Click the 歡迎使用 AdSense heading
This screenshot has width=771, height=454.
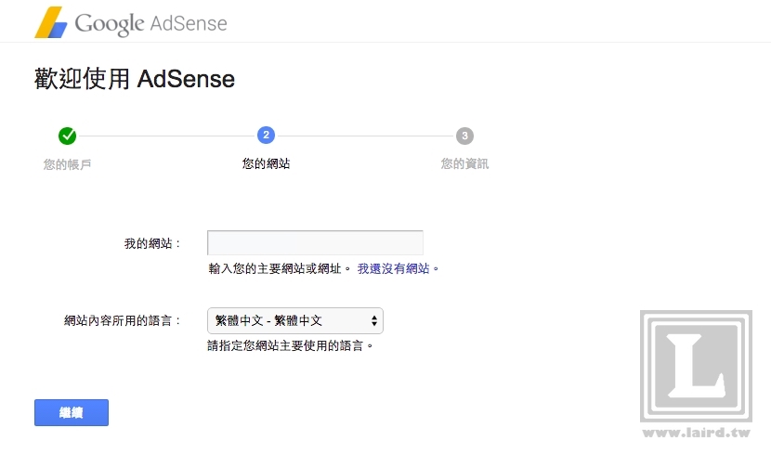[x=135, y=79]
